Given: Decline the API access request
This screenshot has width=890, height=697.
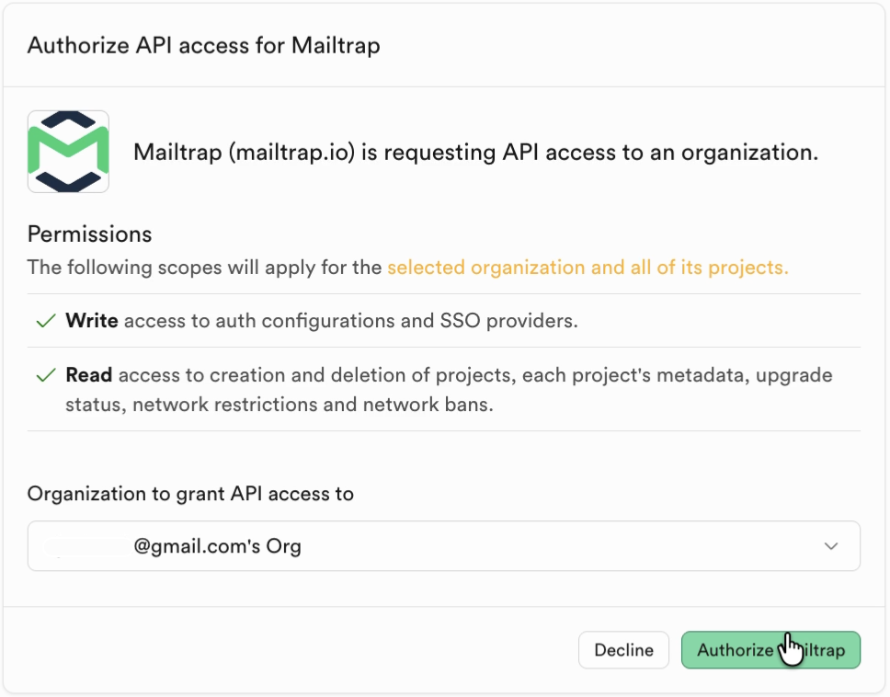Looking at the screenshot, I should (x=623, y=650).
